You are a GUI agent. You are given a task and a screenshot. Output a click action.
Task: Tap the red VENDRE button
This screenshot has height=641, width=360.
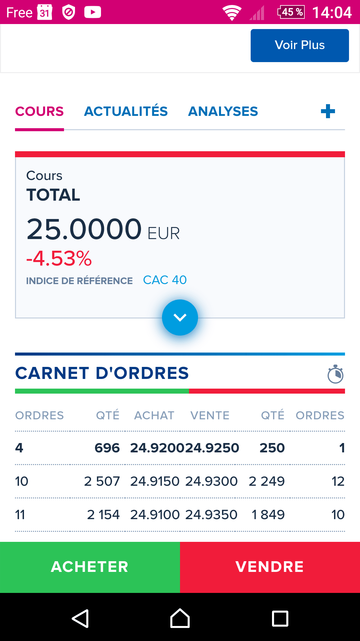tap(270, 567)
